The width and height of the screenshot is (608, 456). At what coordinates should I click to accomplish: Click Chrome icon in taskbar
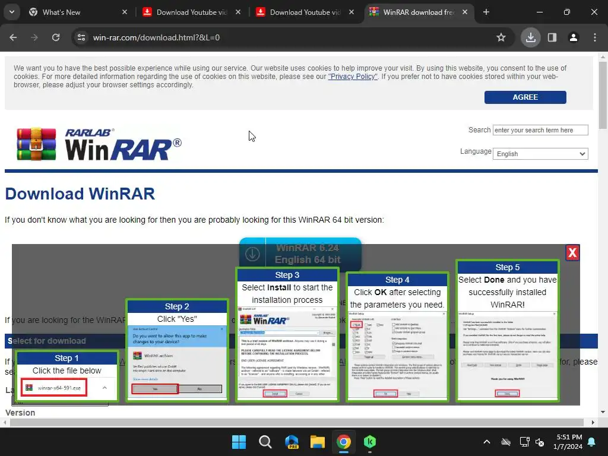click(344, 442)
